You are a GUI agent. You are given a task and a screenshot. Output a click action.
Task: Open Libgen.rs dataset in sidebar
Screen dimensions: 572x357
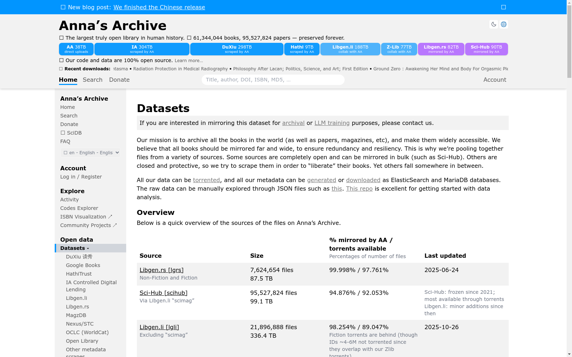tap(78, 307)
